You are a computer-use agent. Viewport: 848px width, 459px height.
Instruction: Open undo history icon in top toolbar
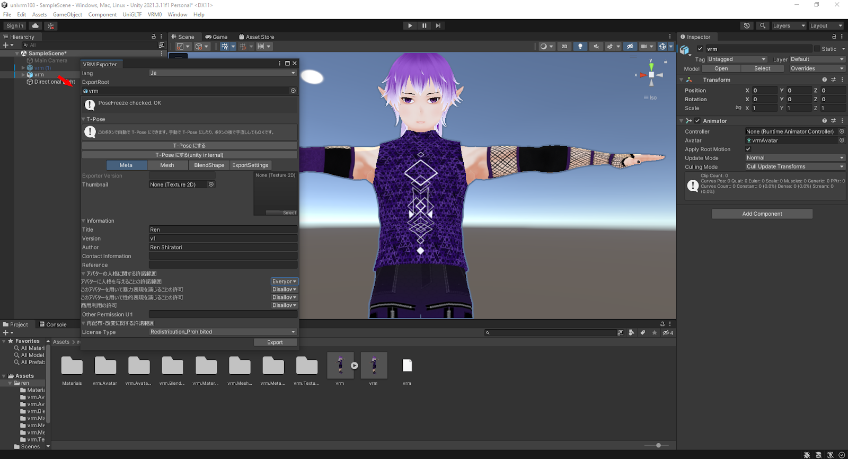coord(747,25)
